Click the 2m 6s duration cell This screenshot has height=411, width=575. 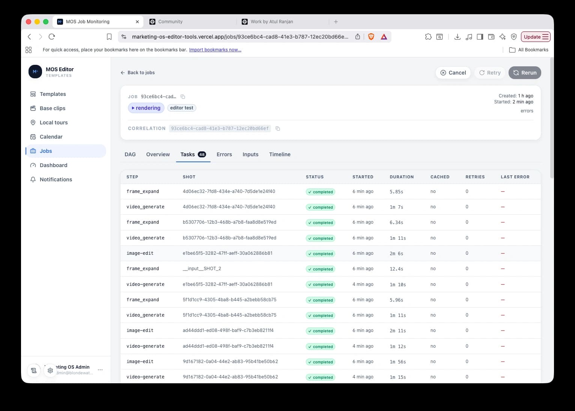(x=396, y=254)
